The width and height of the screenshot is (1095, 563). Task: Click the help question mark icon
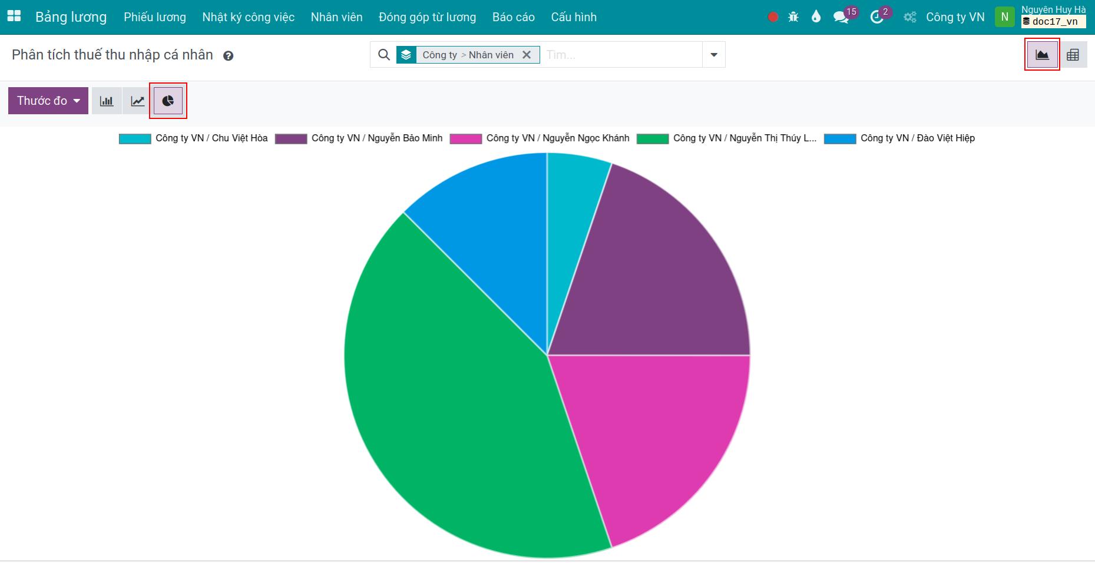(x=228, y=56)
